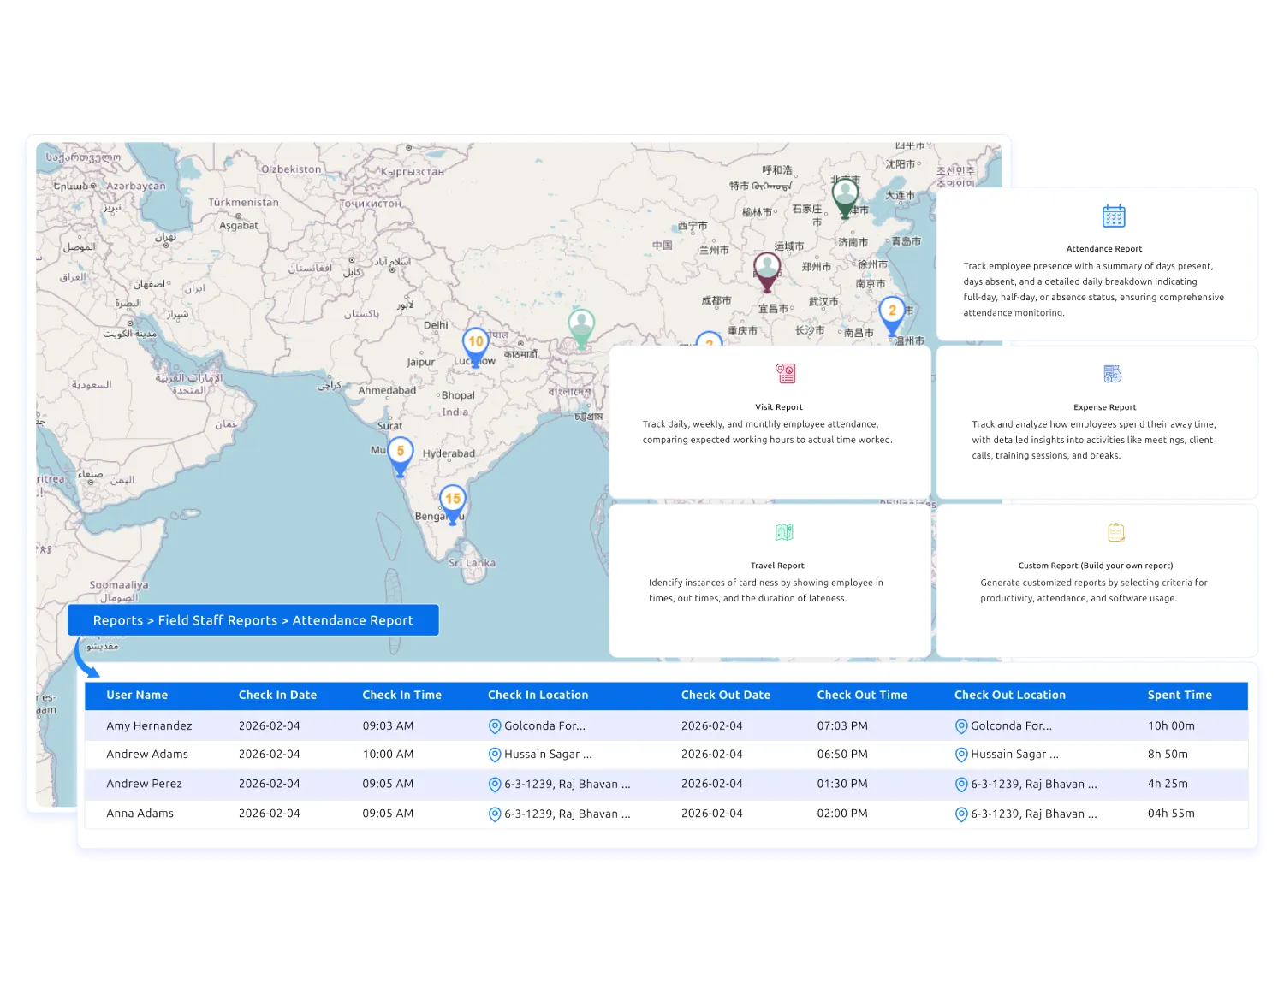Click the maroon person pin on map
1284x983 pixels.
[767, 270]
